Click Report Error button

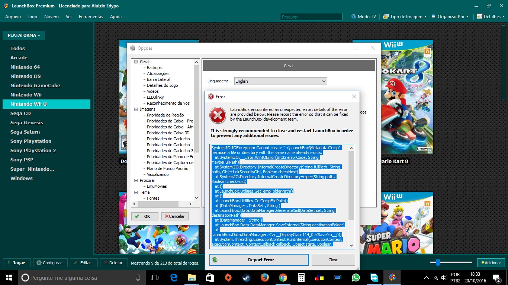259,260
